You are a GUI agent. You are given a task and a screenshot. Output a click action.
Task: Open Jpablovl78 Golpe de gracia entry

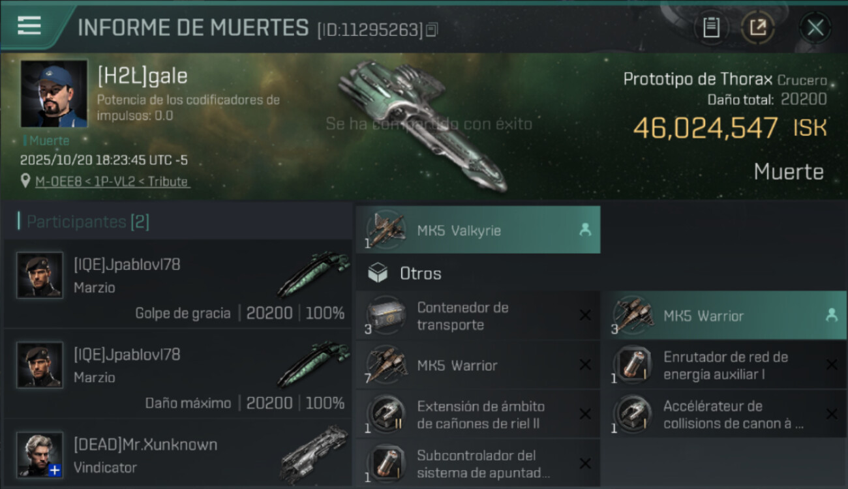(x=178, y=284)
